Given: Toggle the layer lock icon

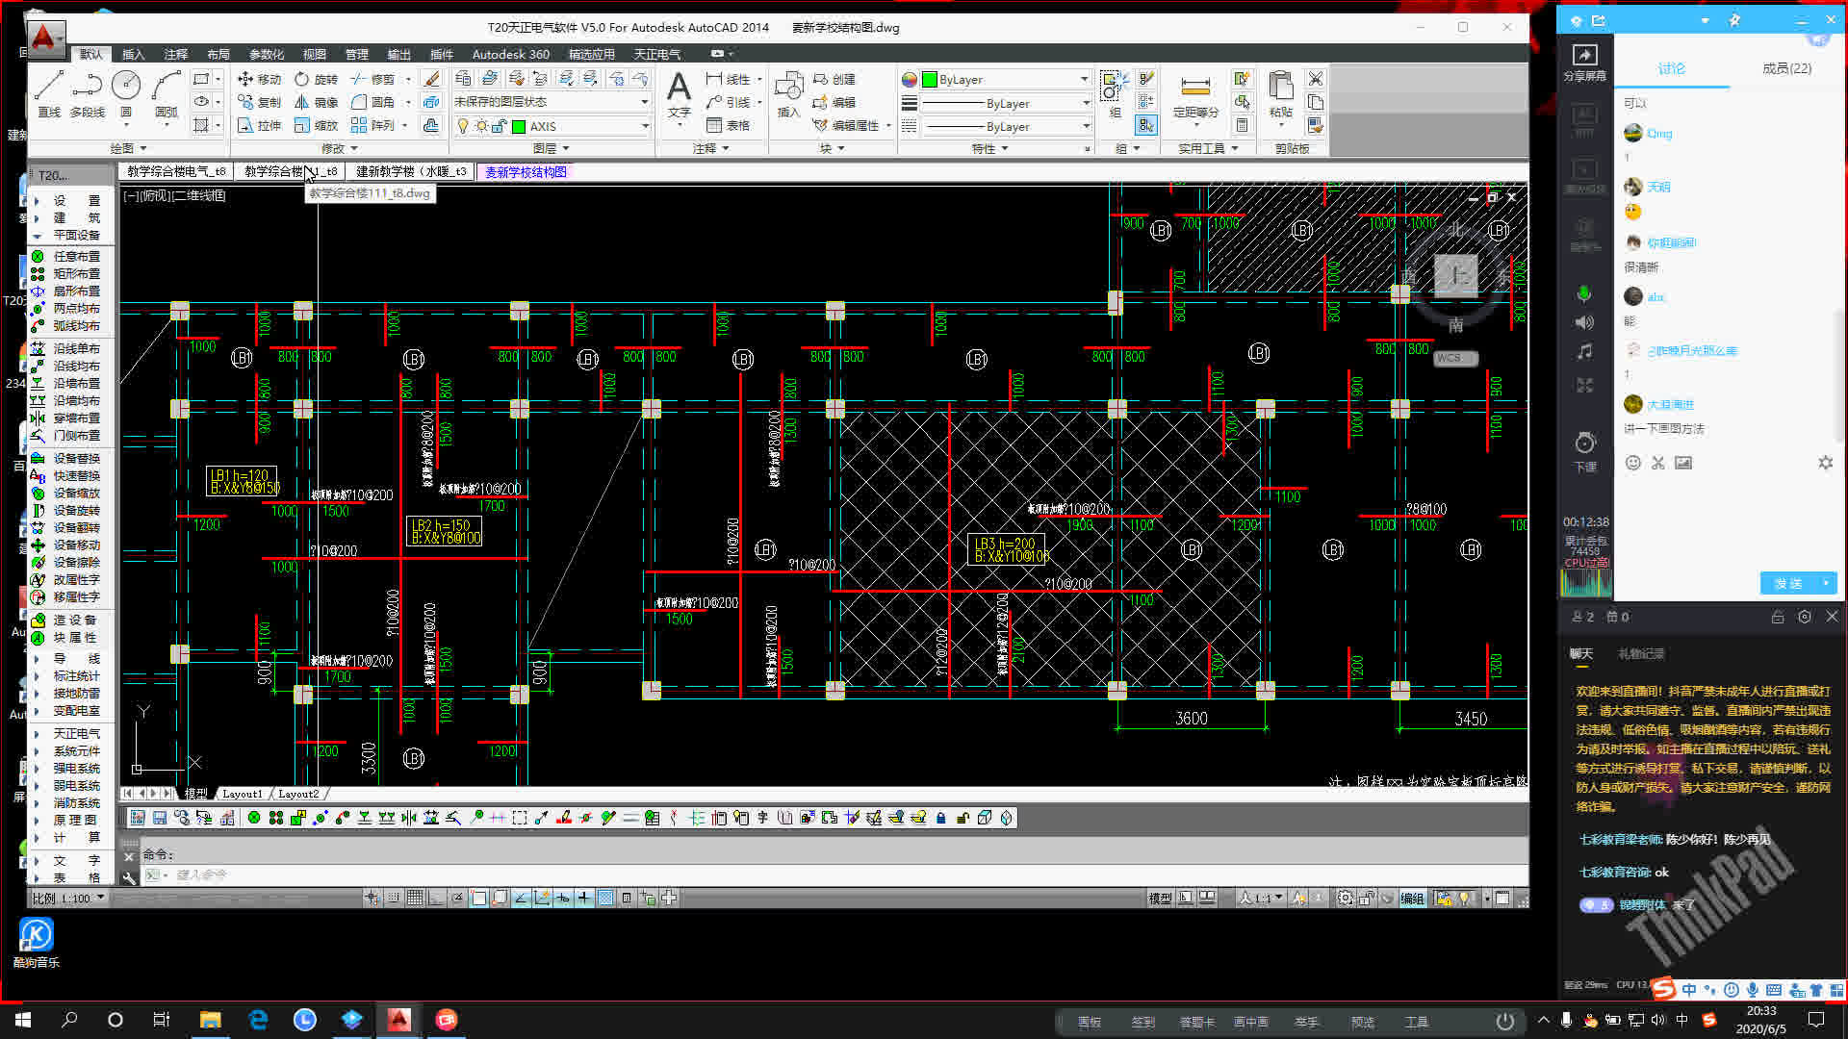Looking at the screenshot, I should pyautogui.click(x=499, y=126).
